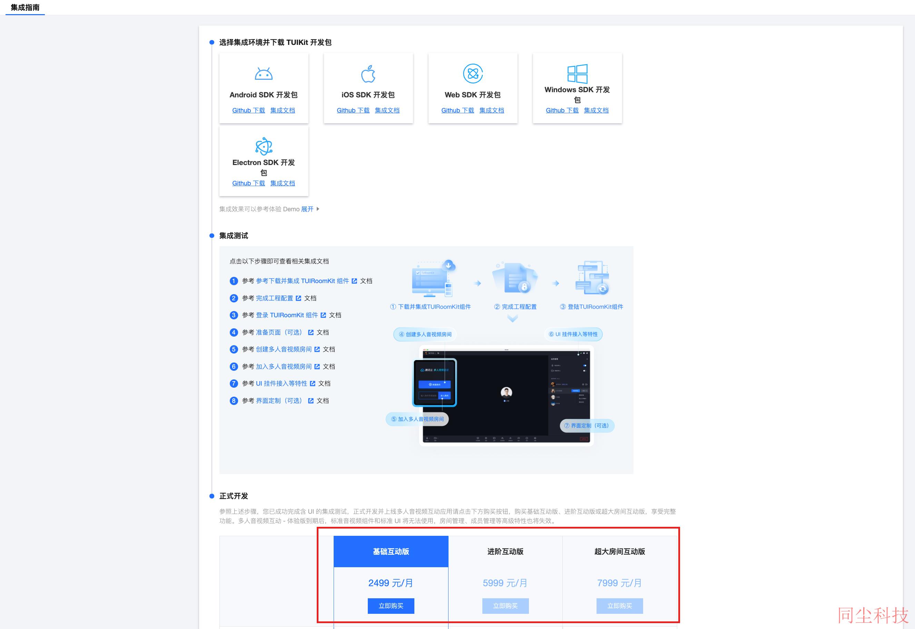Select the 基础互动版 plan header
Screen dimensions: 915x629
pos(391,551)
